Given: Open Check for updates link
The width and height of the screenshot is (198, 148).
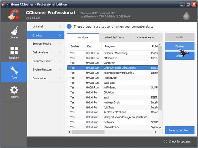Looking at the screenshot, I should (180, 141).
